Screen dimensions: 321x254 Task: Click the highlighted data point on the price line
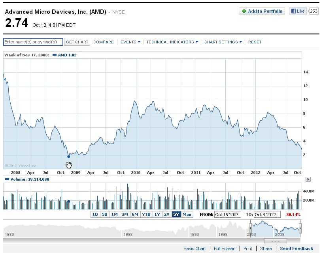[x=68, y=157]
